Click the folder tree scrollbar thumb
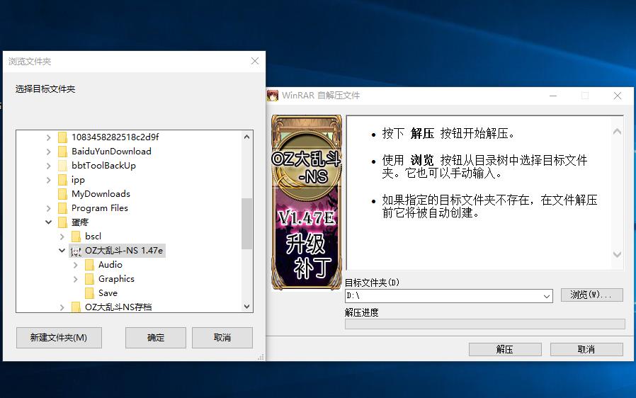Screen dimensions: 636x398 tap(246, 224)
